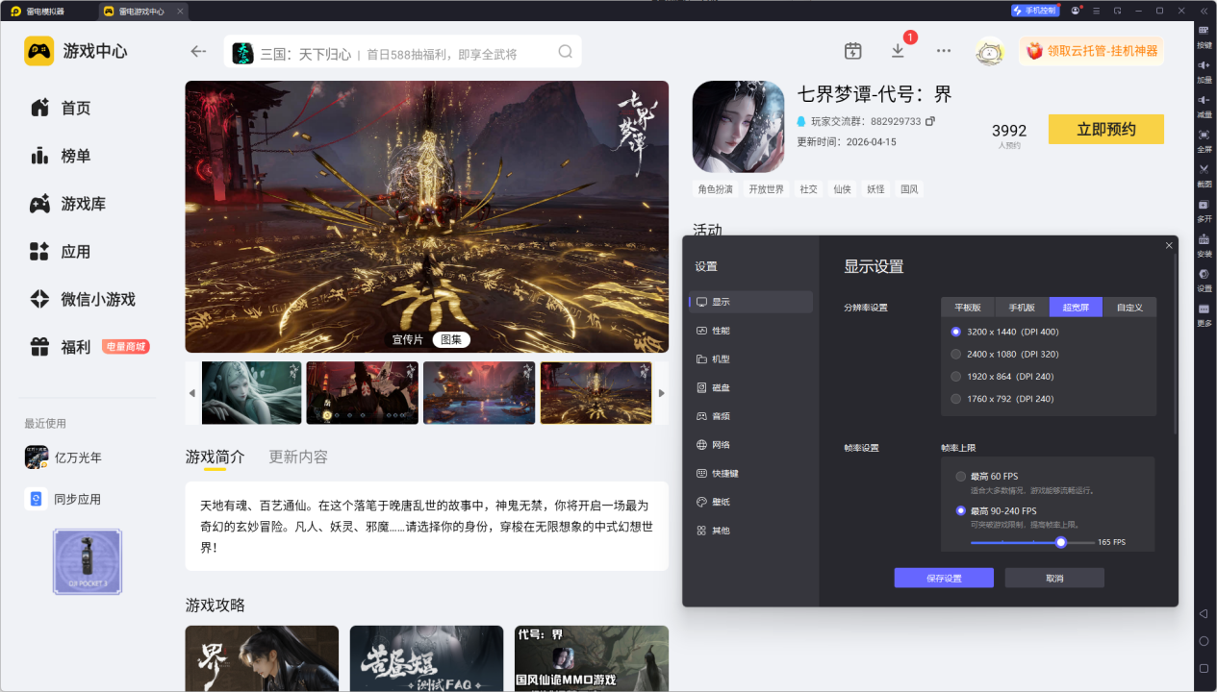This screenshot has width=1217, height=692.
Task: Open 性能 settings section
Action: [x=751, y=330]
